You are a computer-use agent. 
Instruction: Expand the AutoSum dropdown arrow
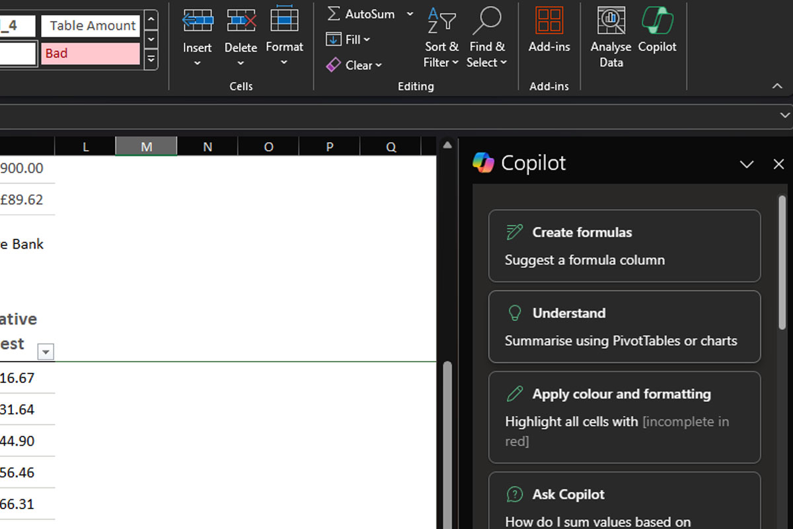click(410, 14)
